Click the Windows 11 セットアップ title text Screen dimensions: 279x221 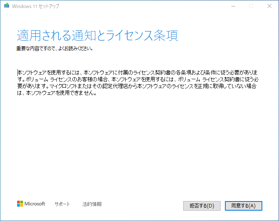click(36, 6)
